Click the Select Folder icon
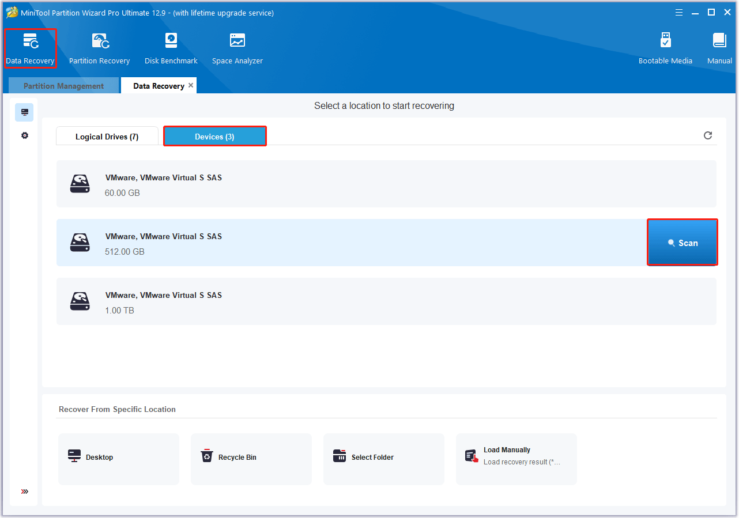Screen dimensions: 739x518 pyautogui.click(x=340, y=456)
